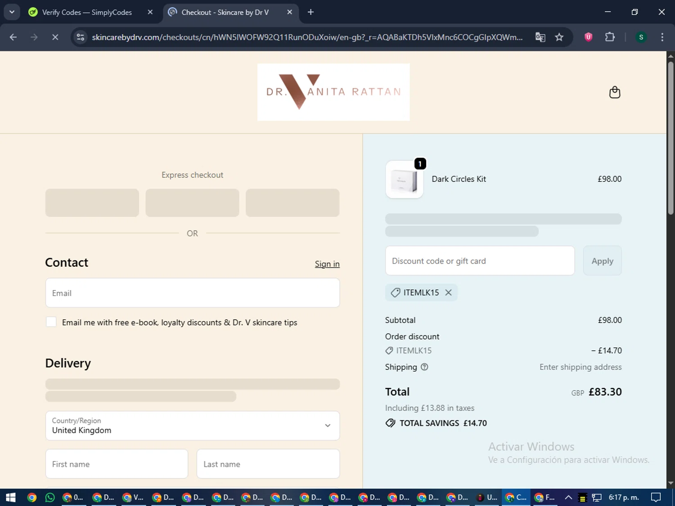Click the Dark Circles Kit product name
Image resolution: width=675 pixels, height=506 pixels.
click(x=459, y=179)
